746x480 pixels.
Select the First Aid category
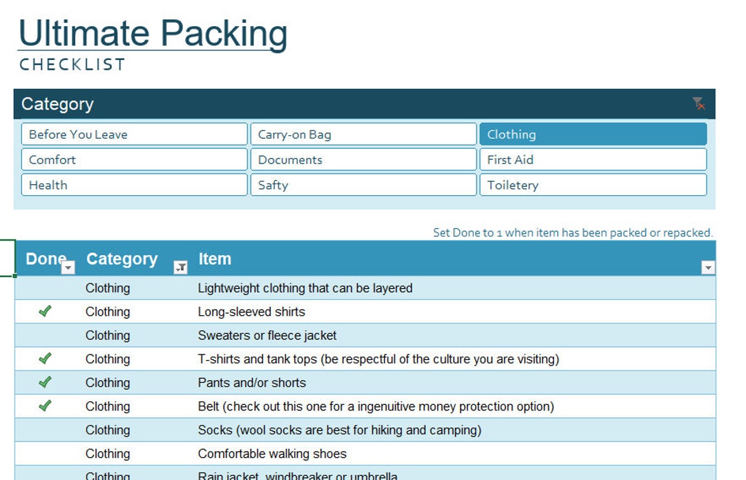click(593, 159)
